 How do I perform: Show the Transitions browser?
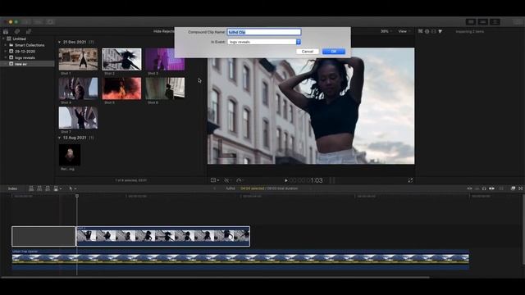[x=521, y=188]
